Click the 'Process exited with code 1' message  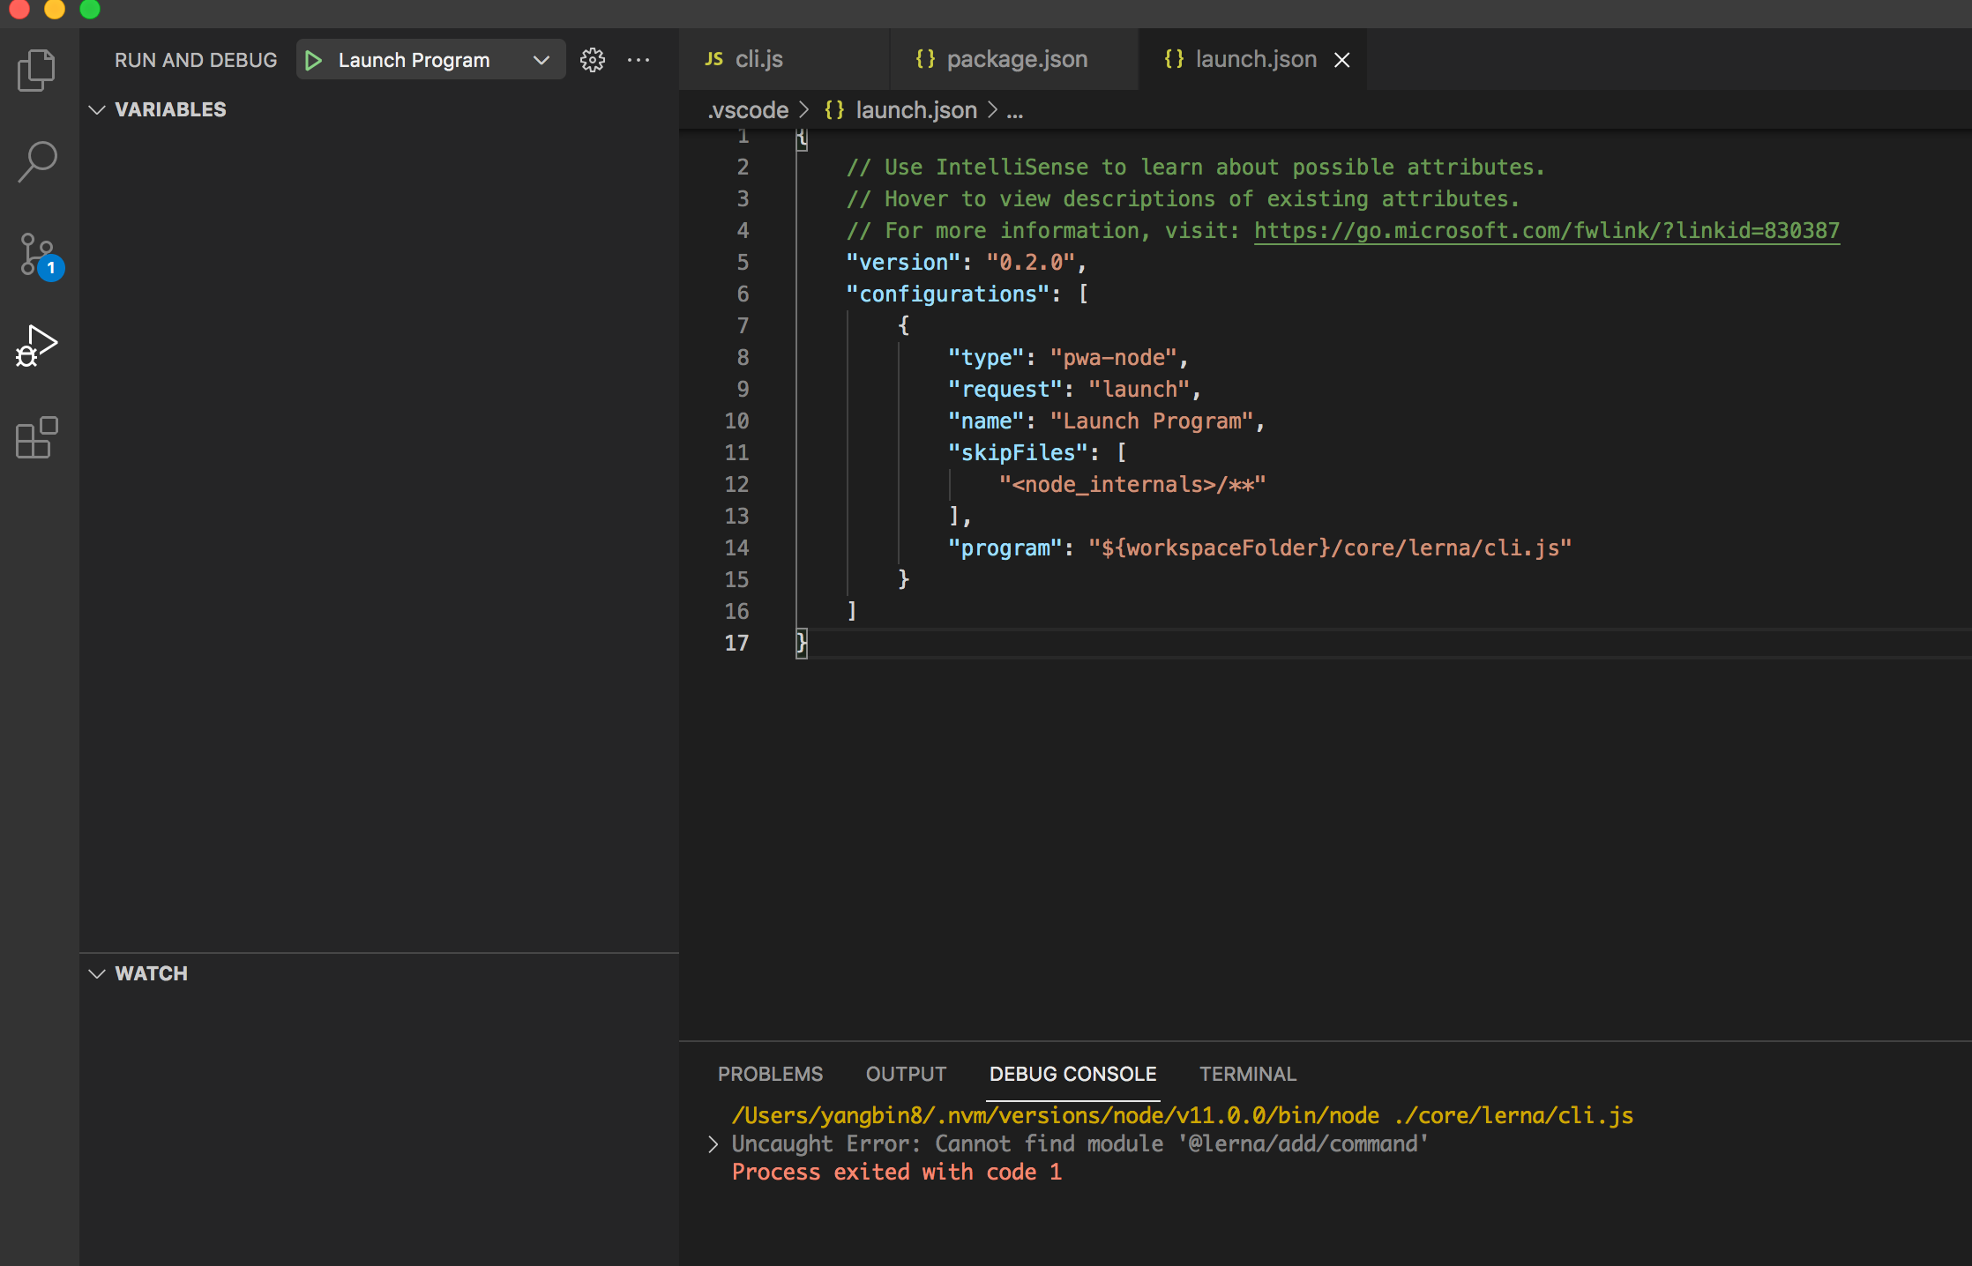click(897, 1172)
